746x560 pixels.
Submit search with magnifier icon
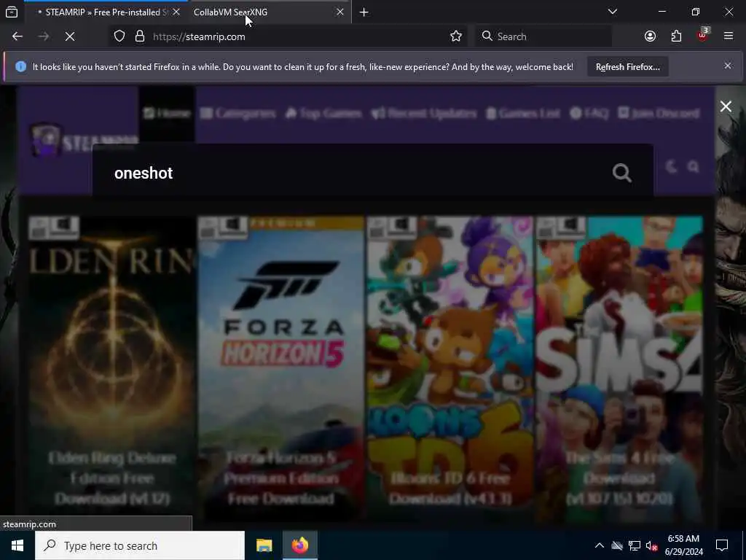[x=622, y=173]
